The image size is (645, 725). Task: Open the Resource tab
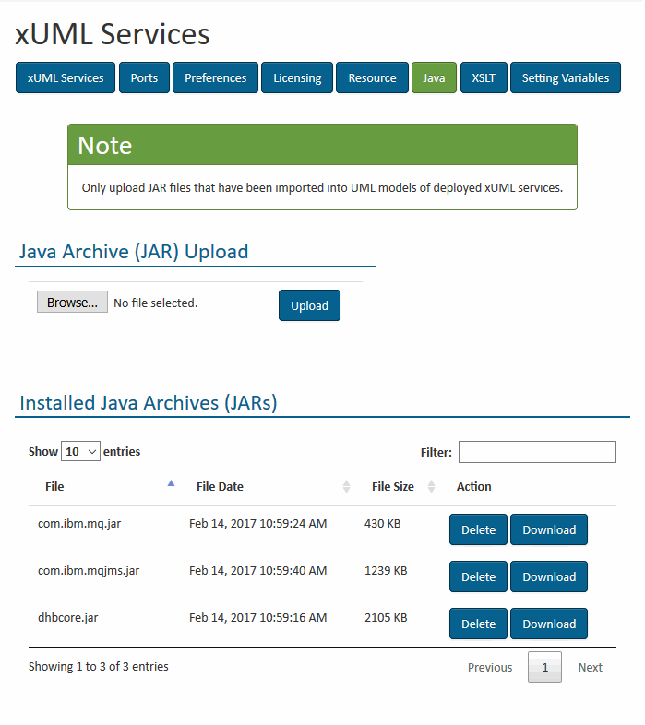point(372,78)
